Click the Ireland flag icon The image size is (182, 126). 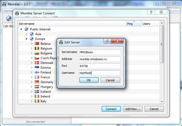[x=37, y=96]
